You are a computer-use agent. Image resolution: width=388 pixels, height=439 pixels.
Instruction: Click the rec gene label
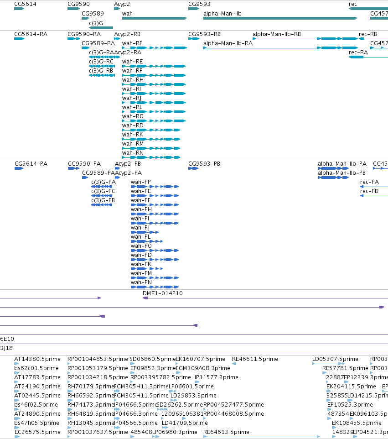[353, 4]
